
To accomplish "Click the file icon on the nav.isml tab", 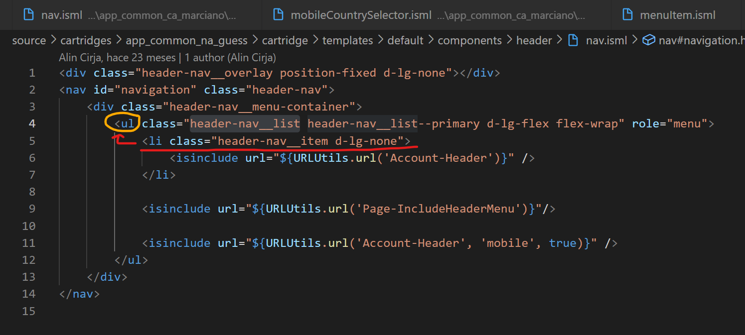I will click(x=27, y=14).
